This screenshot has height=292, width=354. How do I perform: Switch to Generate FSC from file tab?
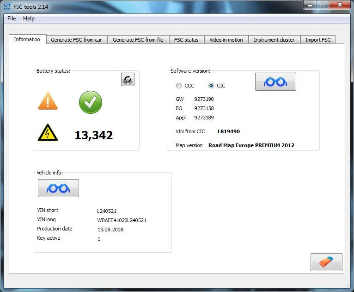coord(138,40)
